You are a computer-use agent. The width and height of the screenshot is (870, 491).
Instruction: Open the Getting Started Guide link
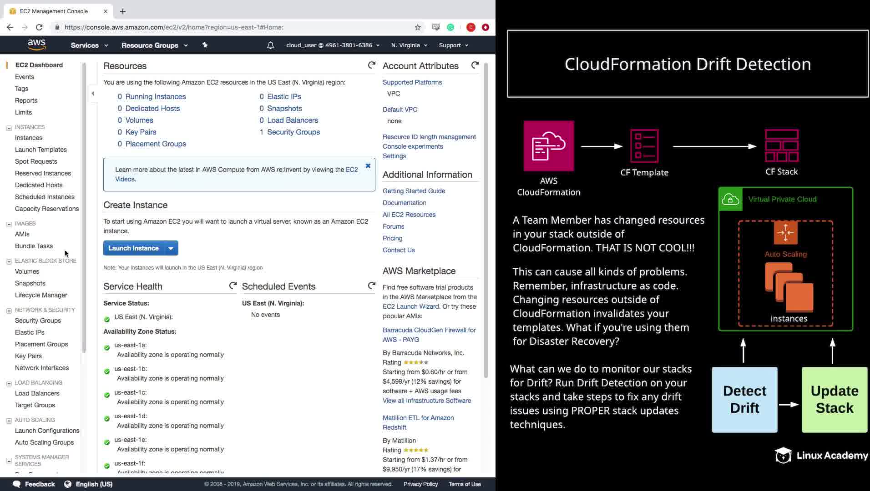[414, 191]
